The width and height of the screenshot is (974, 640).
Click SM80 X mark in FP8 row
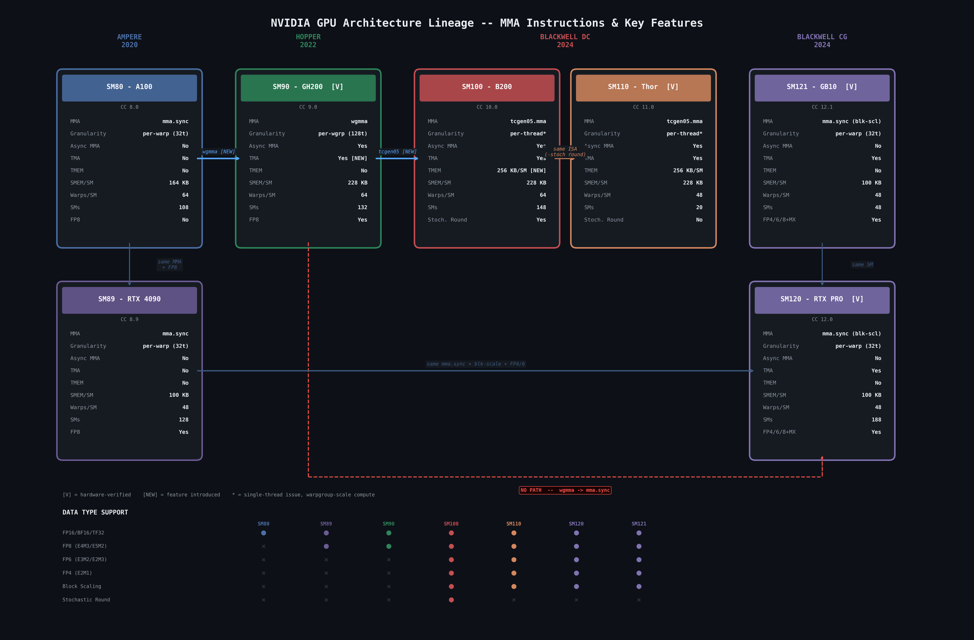(263, 547)
